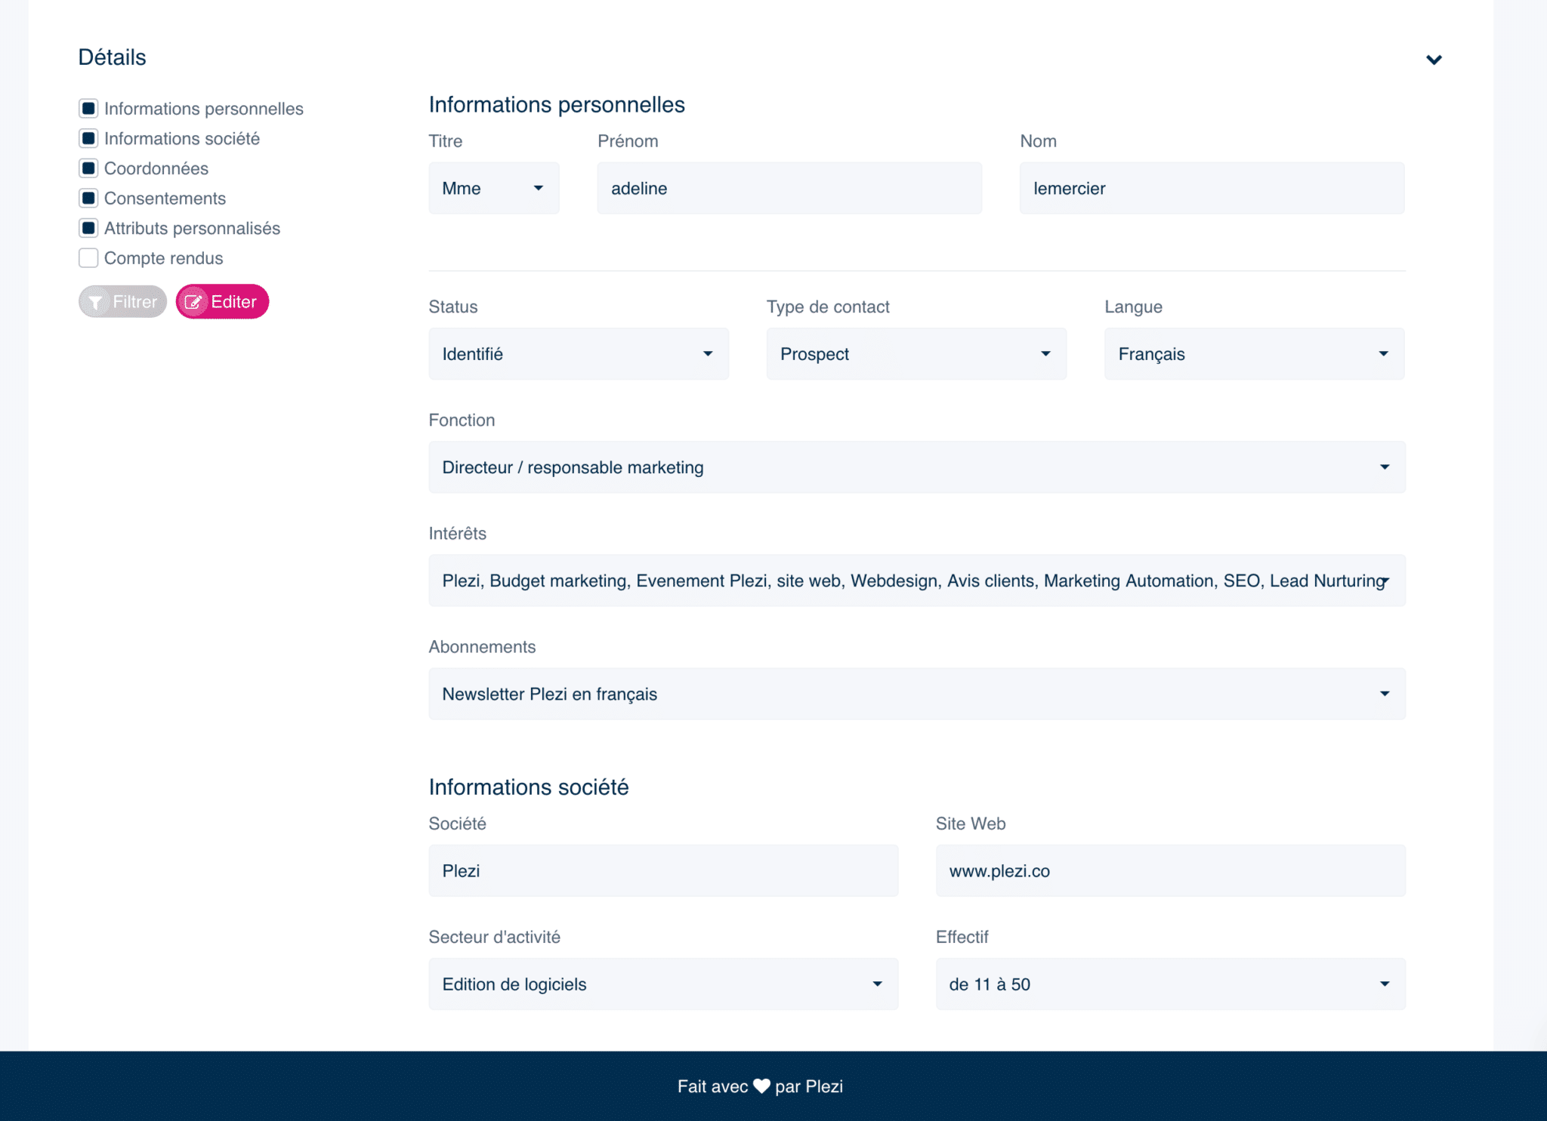Check the Compte rendus checkbox
Screen dimensions: 1547x1121
[x=88, y=258]
